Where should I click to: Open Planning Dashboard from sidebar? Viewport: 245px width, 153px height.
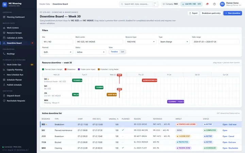(x=16, y=17)
